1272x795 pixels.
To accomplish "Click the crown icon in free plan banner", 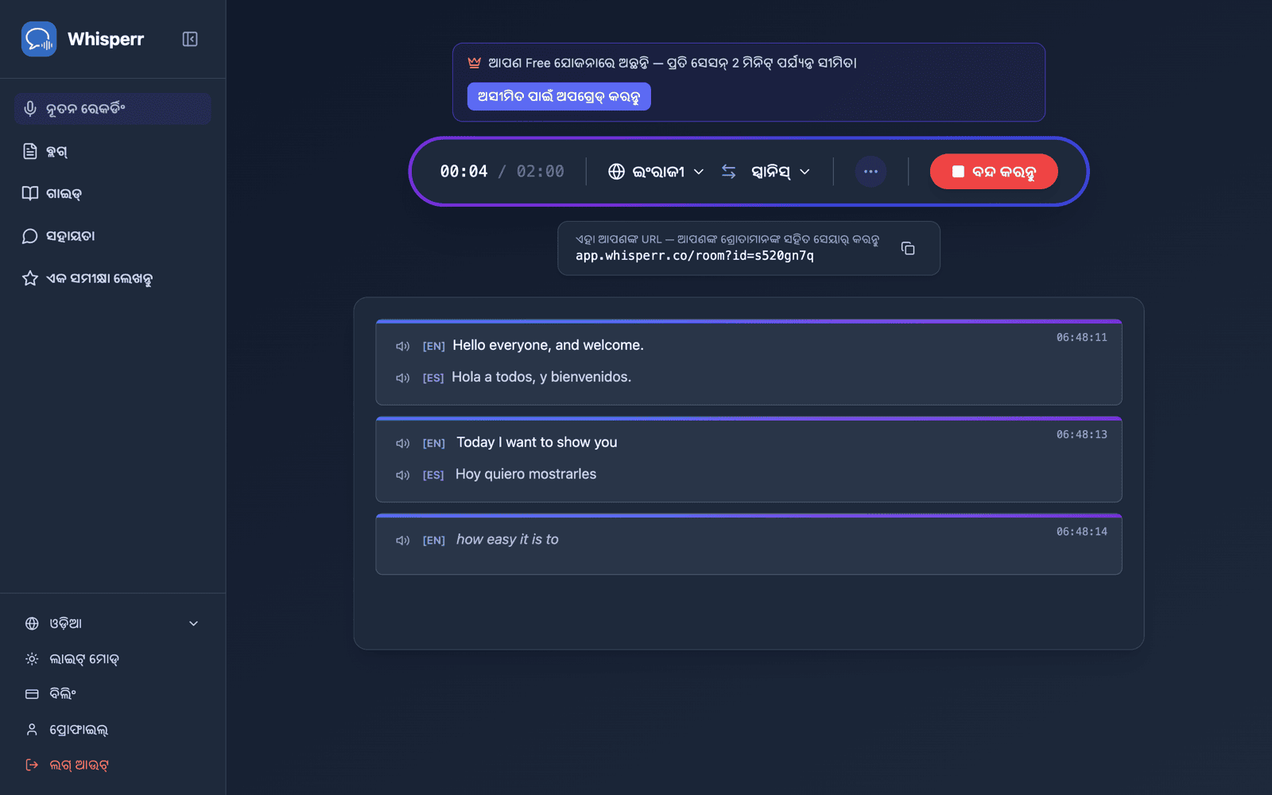I will tap(475, 63).
